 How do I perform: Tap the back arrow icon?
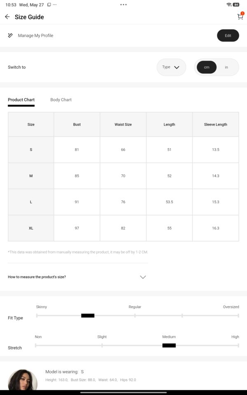[x=7, y=17]
